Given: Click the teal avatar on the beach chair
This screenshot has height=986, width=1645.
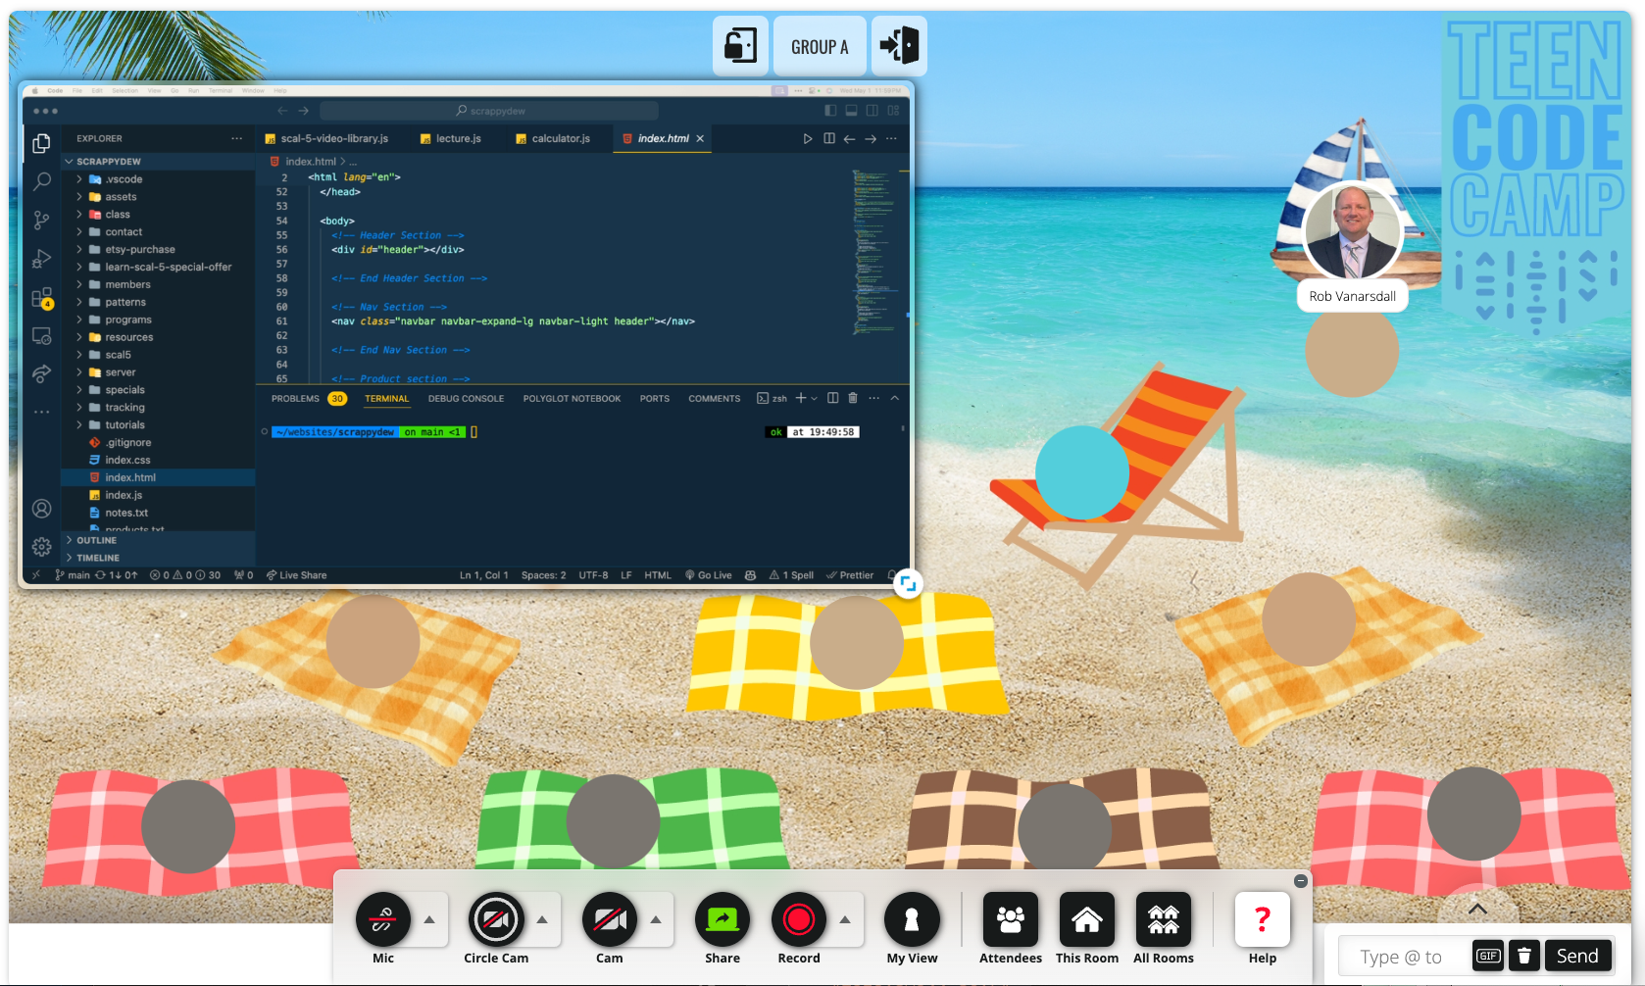Looking at the screenshot, I should pyautogui.click(x=1082, y=472).
